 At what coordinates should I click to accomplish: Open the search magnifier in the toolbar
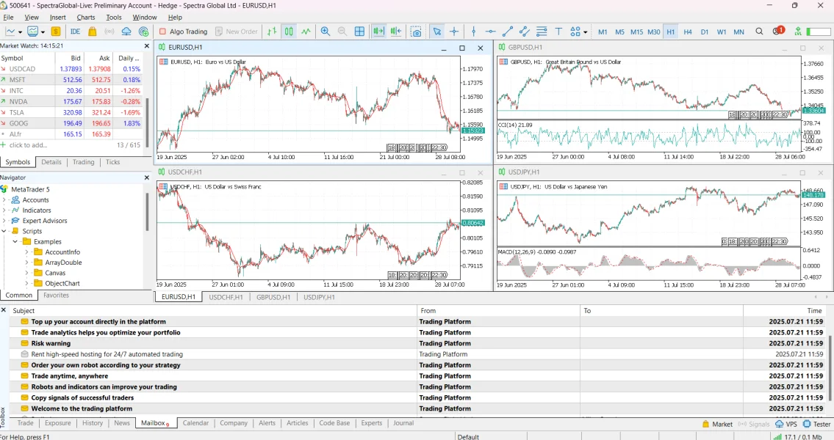(759, 32)
